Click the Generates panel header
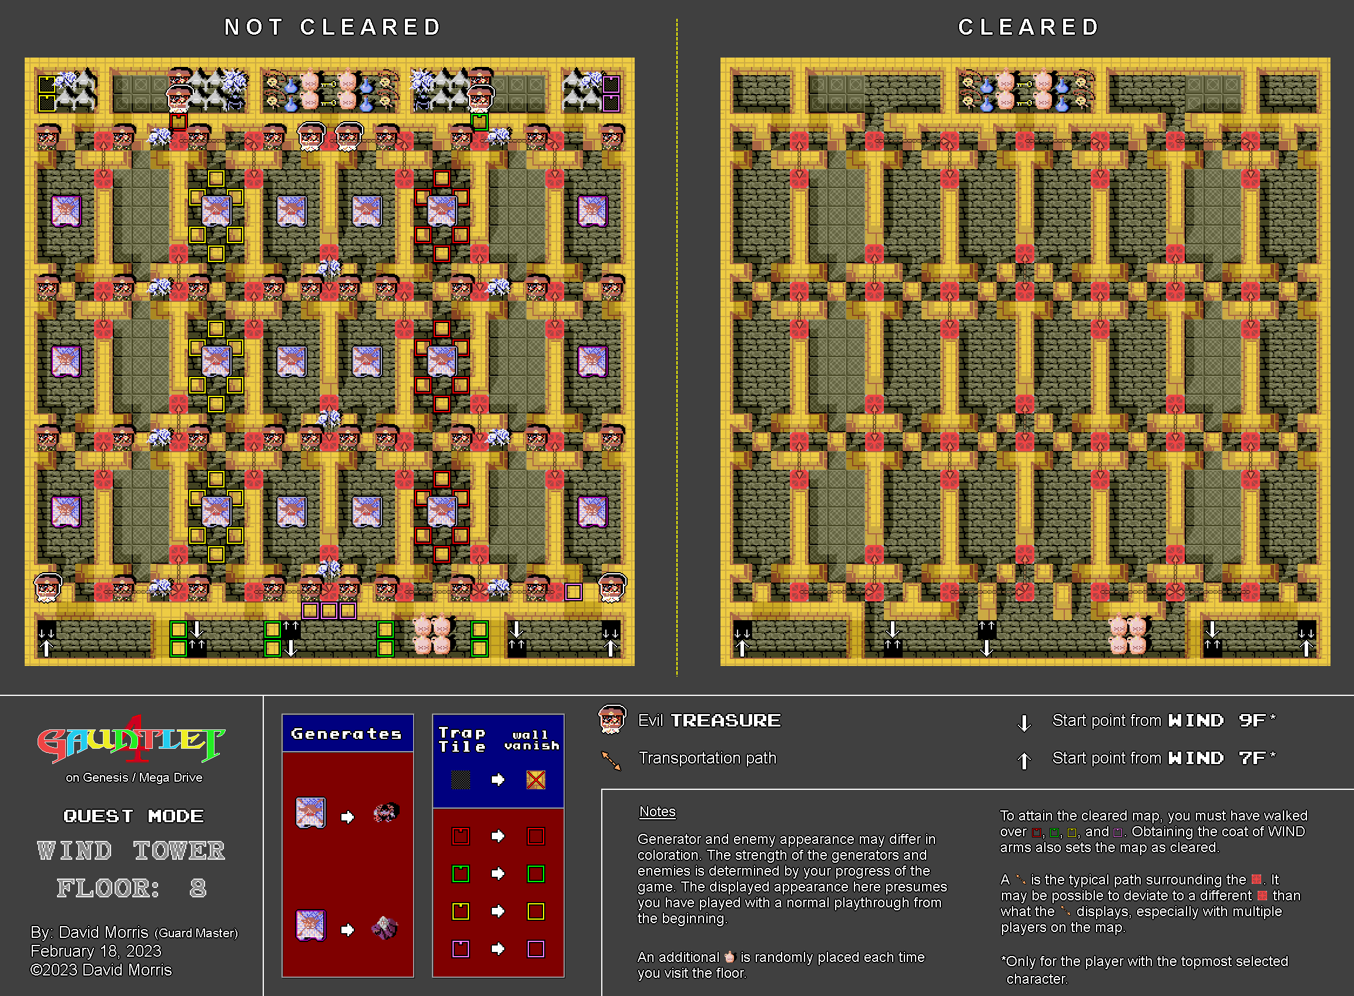 (x=347, y=733)
